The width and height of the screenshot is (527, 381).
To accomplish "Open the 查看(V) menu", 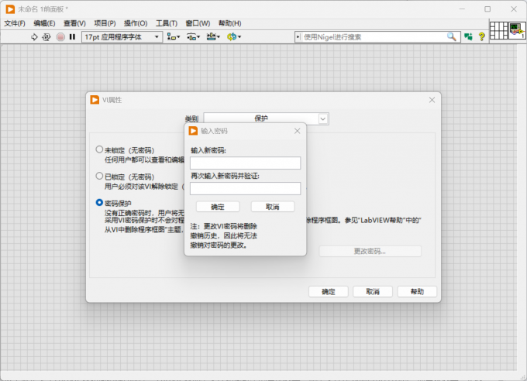I will tap(74, 23).
